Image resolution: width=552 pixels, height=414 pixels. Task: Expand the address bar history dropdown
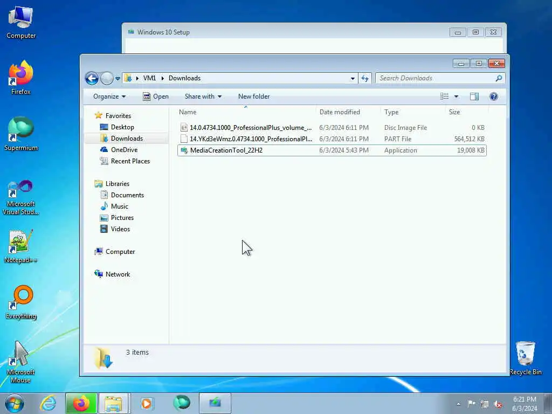[x=353, y=79]
